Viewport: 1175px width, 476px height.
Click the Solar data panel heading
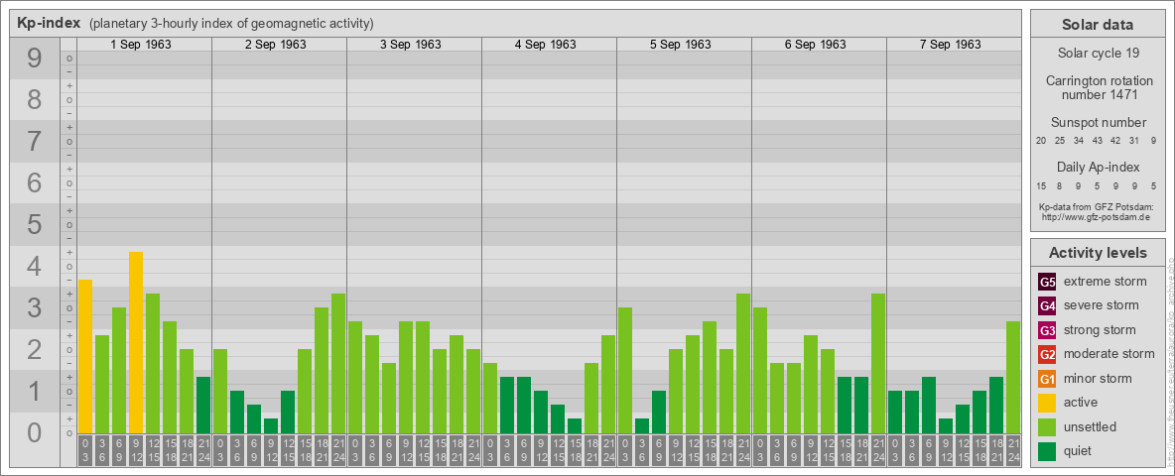pos(1097,25)
